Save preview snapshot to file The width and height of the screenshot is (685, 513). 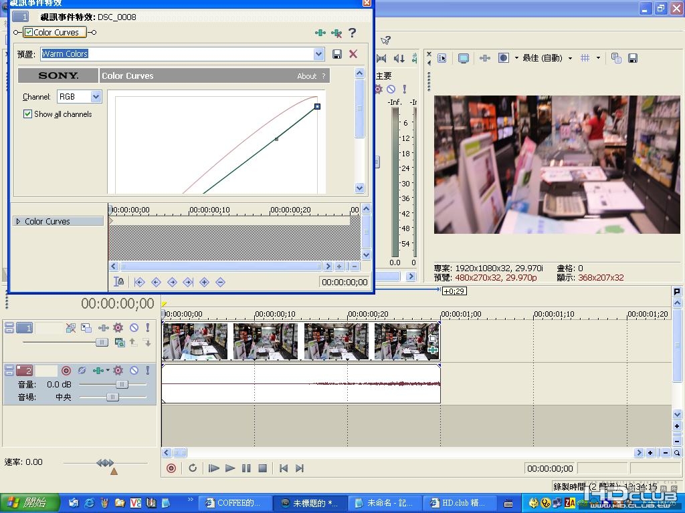(x=632, y=58)
